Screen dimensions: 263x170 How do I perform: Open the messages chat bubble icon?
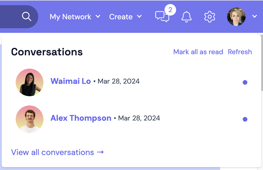162,17
